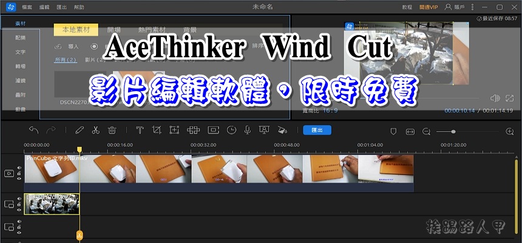Fit the timeline to the window width
The height and width of the screenshot is (243, 522).
coord(410,132)
